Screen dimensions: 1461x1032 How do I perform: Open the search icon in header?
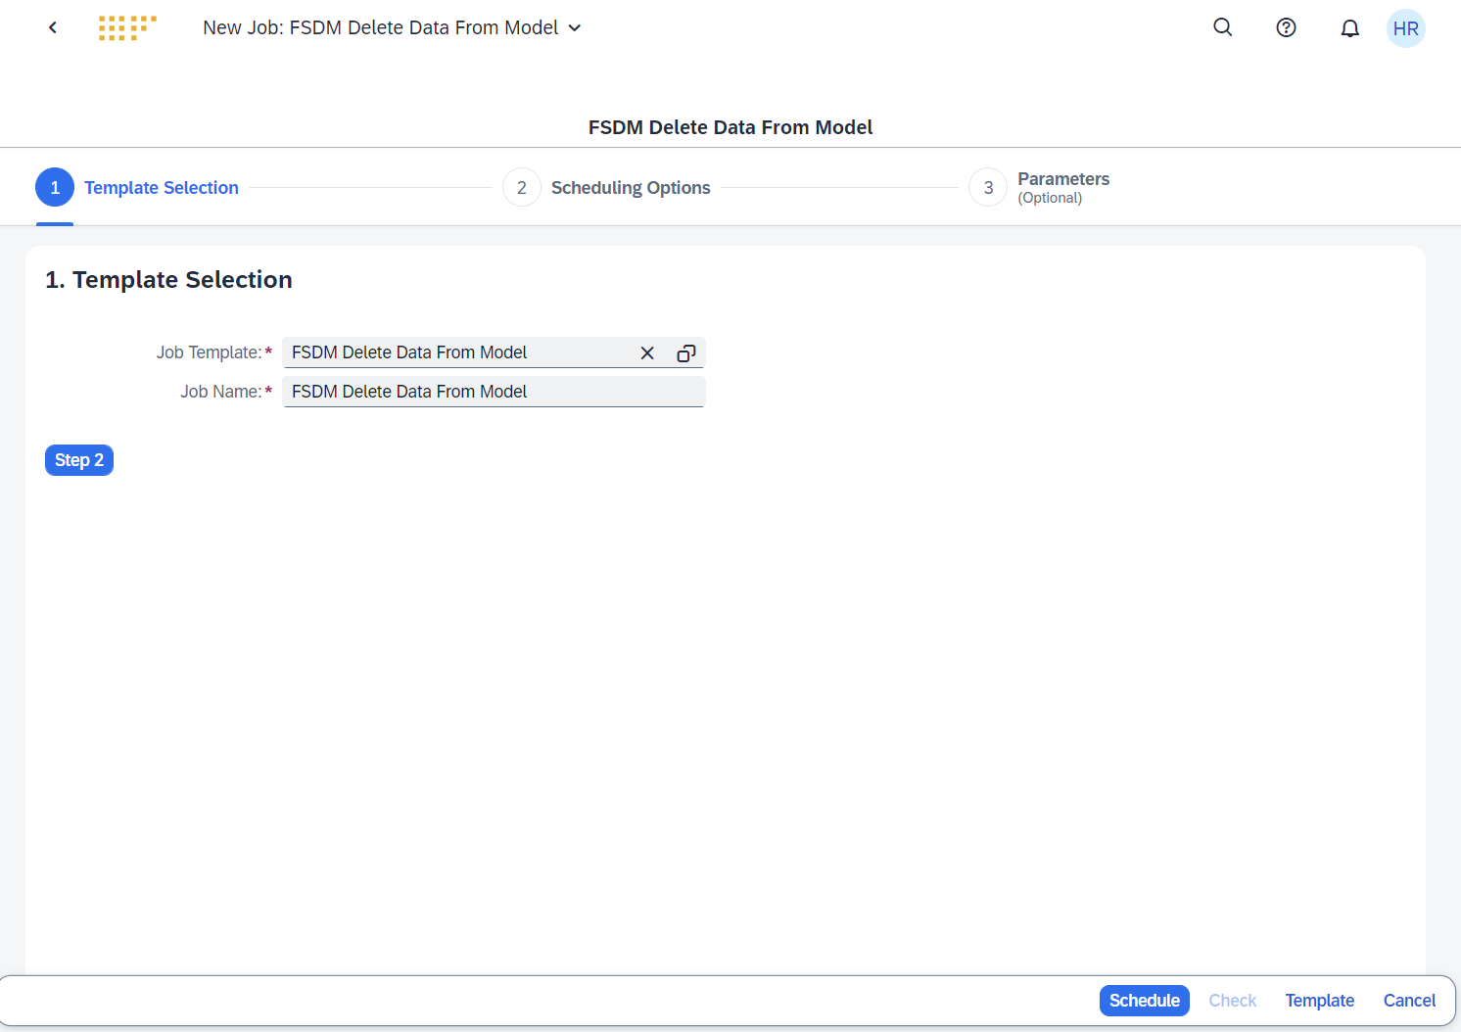point(1222,27)
